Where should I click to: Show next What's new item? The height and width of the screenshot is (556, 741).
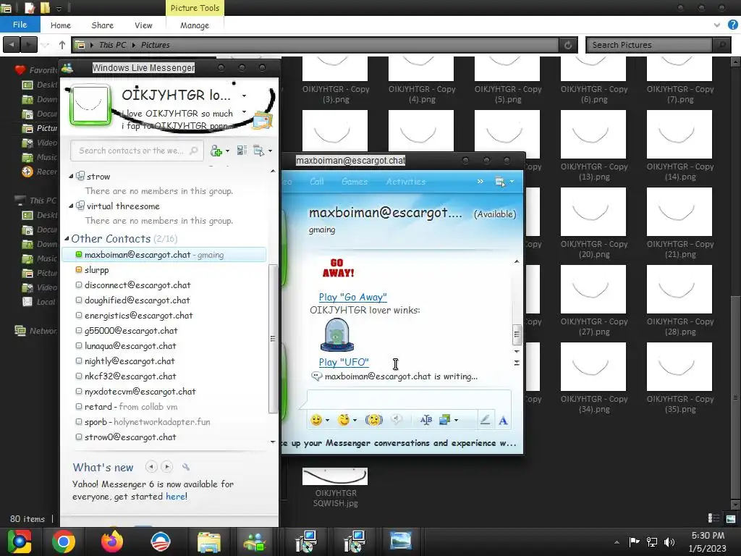click(x=167, y=467)
